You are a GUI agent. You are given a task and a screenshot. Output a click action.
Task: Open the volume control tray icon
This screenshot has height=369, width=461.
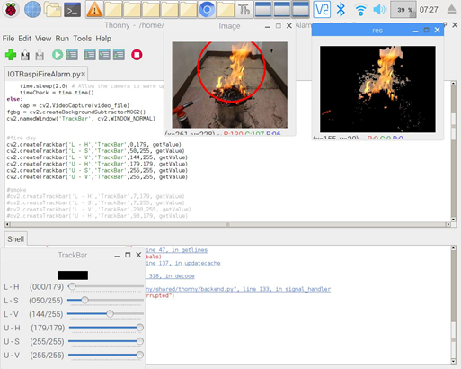tap(379, 10)
